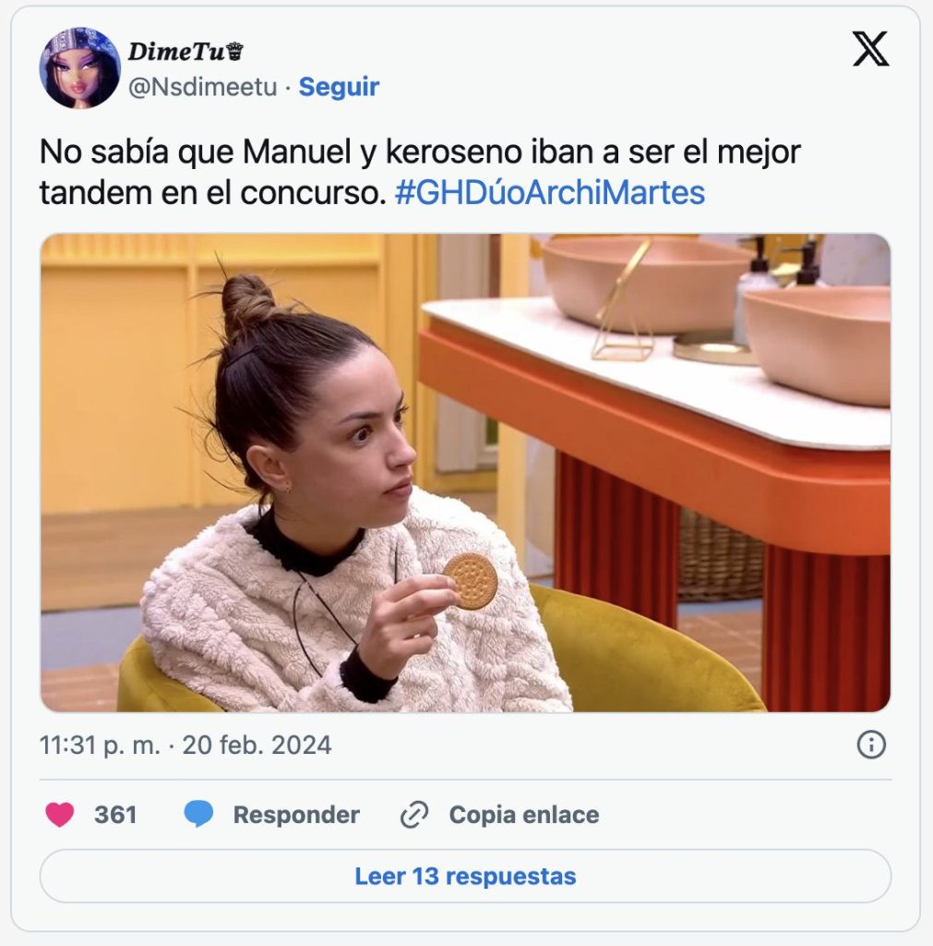Click the cookie held in the photo
This screenshot has height=946, width=933.
(471, 580)
